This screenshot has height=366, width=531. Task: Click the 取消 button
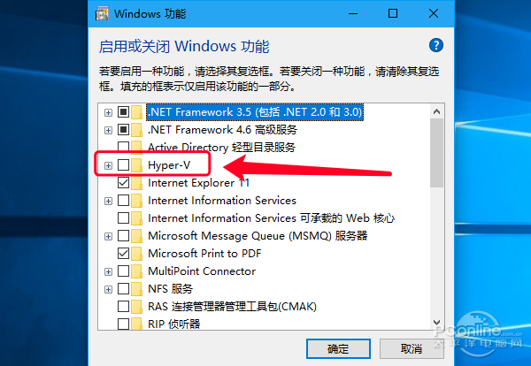coord(411,348)
